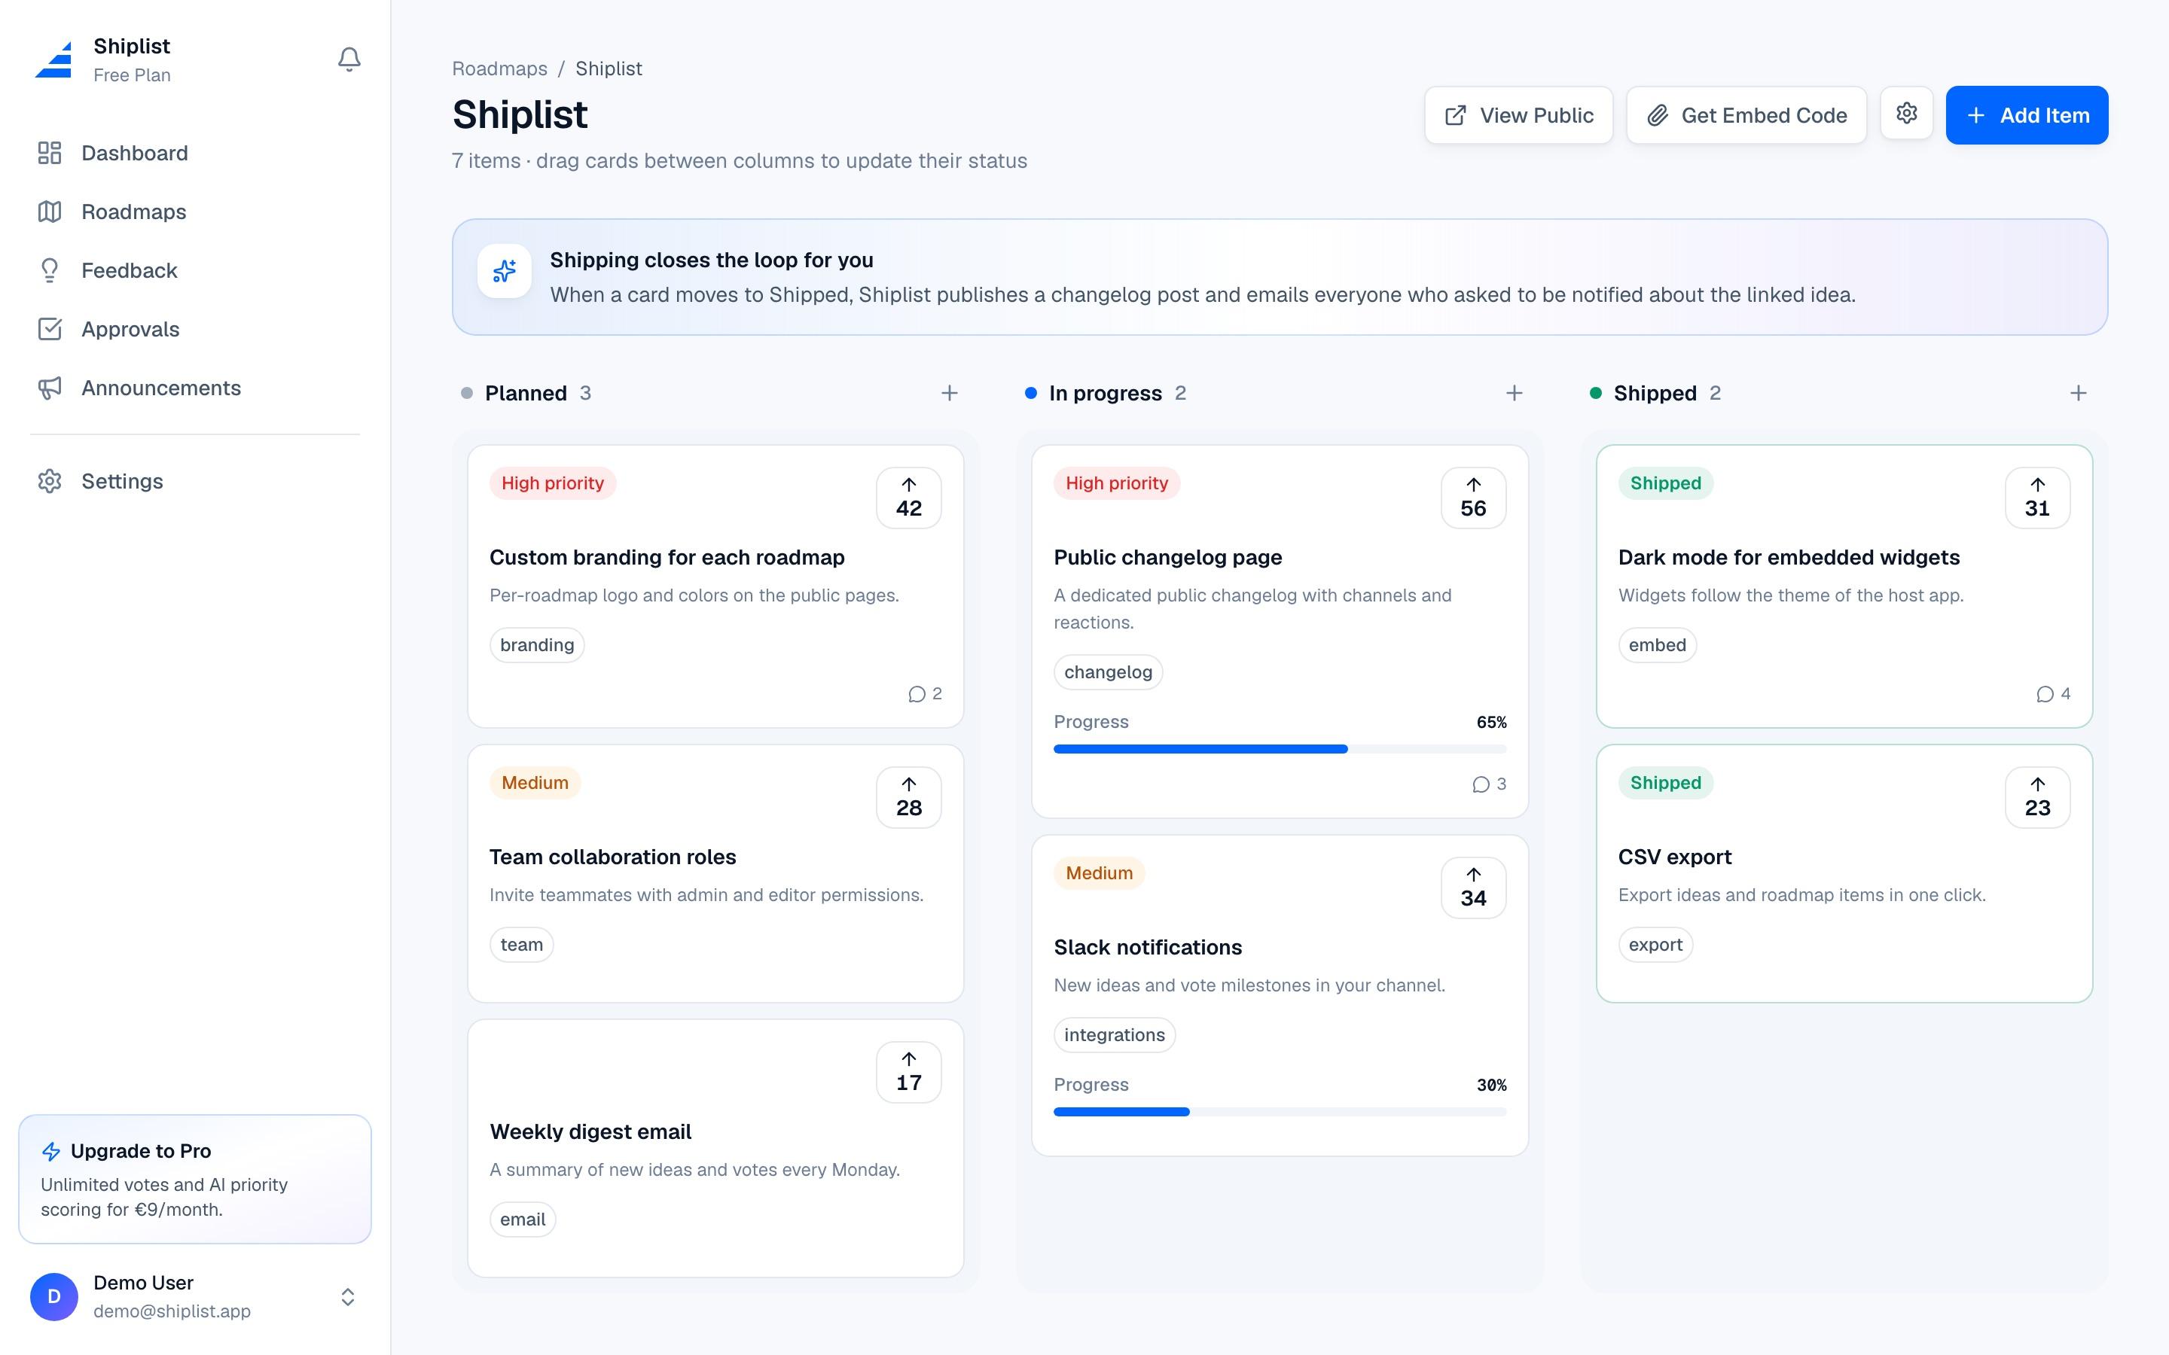Click Free Plan label under Shiplist
2169x1355 pixels.
pyautogui.click(x=132, y=75)
